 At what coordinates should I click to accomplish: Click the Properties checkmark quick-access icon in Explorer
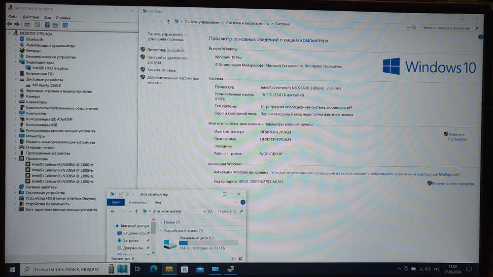pyautogui.click(x=121, y=194)
